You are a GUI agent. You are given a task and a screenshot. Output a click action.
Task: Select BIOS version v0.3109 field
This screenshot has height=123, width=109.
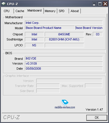64,63
